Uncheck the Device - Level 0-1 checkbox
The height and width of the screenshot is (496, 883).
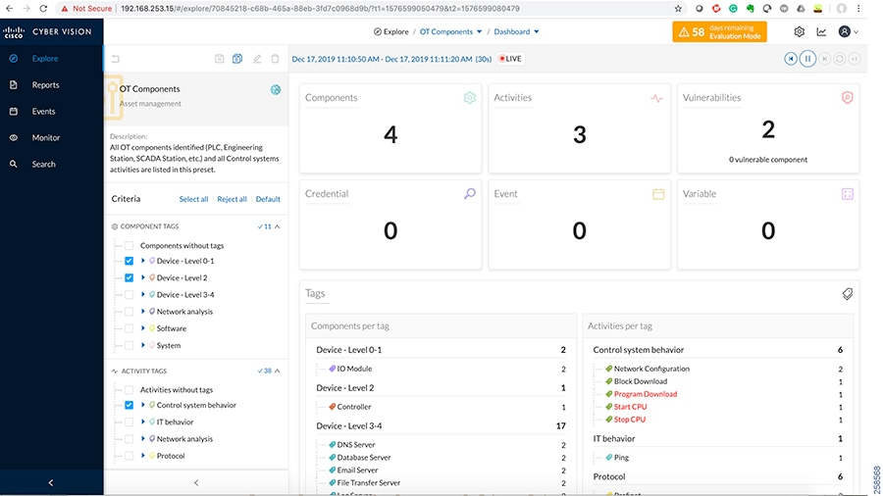(x=129, y=261)
